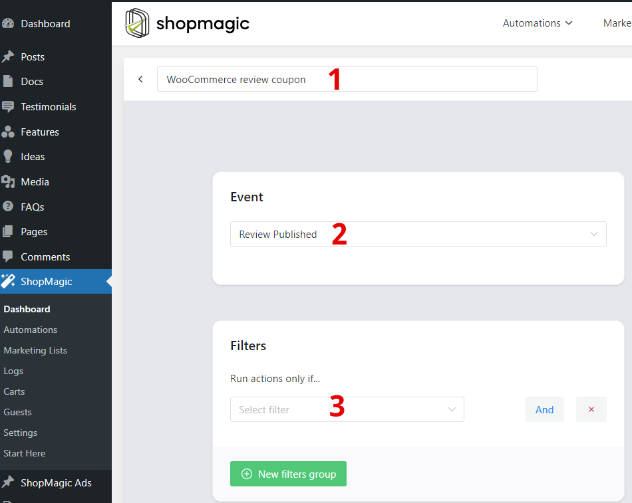This screenshot has height=503, width=632.
Task: Click the New filters group button
Action: coord(288,474)
